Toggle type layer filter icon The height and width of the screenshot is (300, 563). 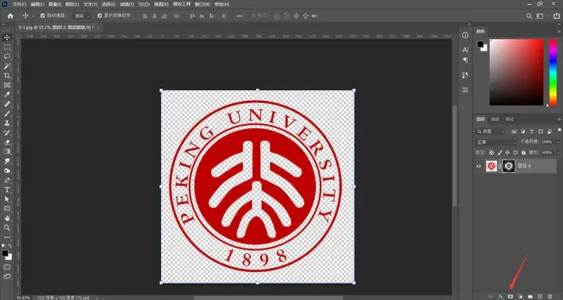[532, 132]
